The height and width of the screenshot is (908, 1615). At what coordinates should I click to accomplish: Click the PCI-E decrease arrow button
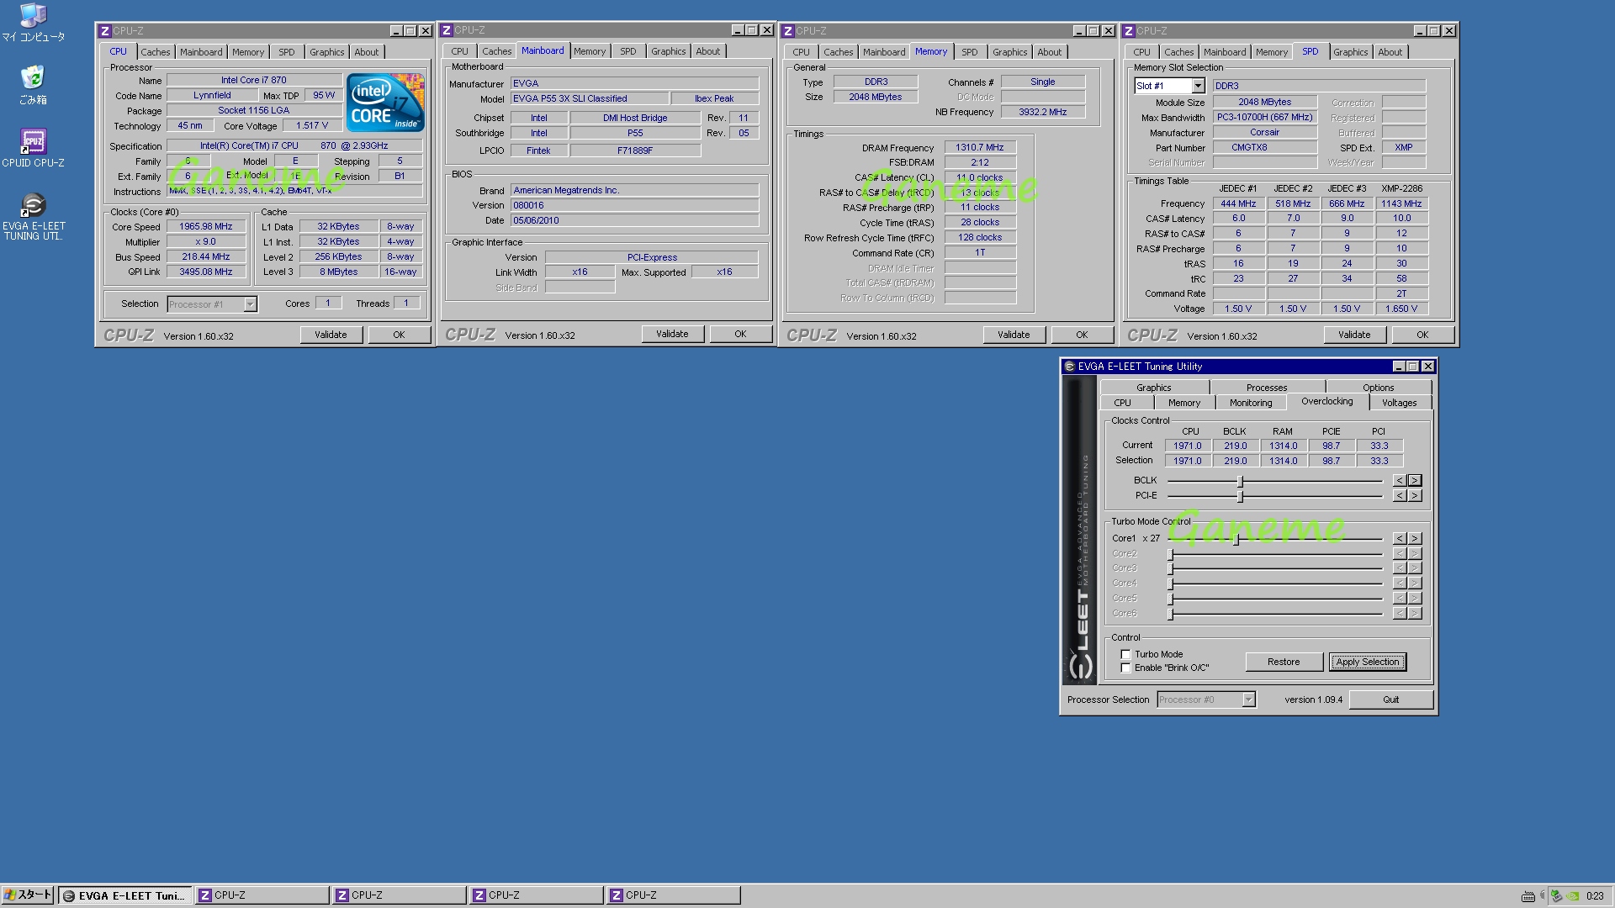point(1400,496)
